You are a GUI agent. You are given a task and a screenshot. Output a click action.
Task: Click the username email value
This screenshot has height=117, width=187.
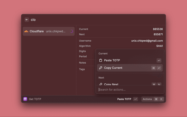pyautogui.click(x=147, y=41)
